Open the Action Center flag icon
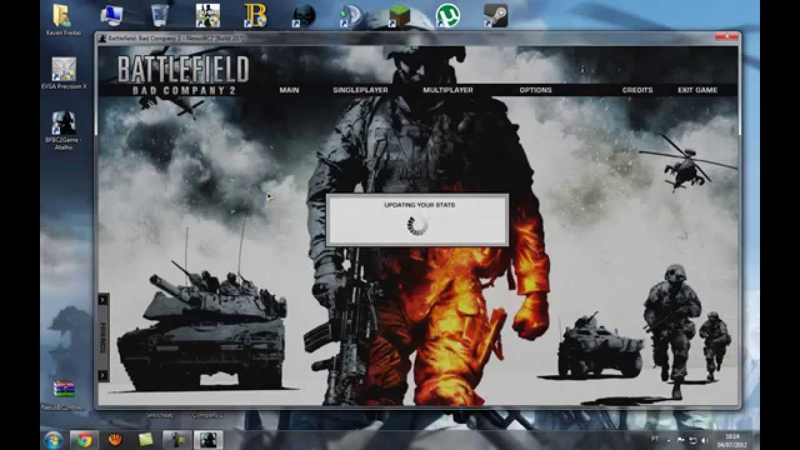The width and height of the screenshot is (800, 450). pyautogui.click(x=681, y=440)
